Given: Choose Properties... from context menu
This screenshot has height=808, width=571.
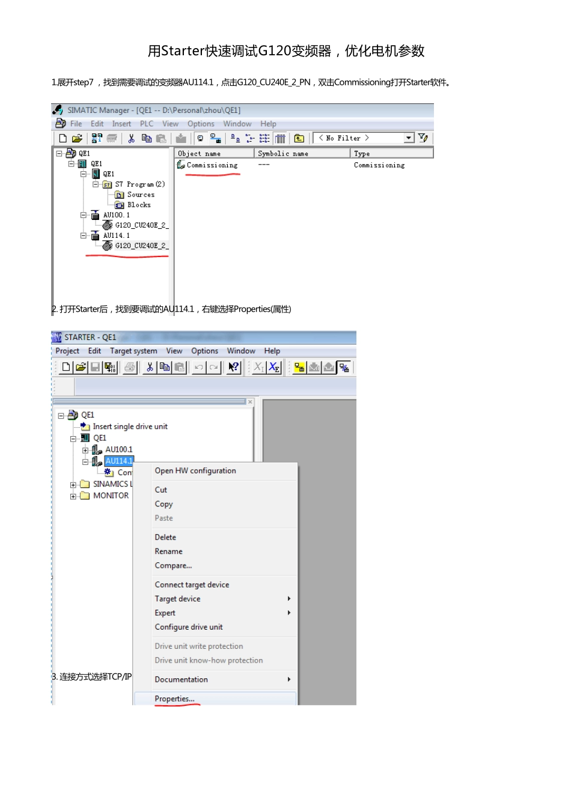Looking at the screenshot, I should [x=216, y=699].
